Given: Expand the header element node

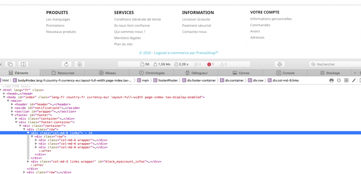Looking at the screenshot, I should [12, 104].
